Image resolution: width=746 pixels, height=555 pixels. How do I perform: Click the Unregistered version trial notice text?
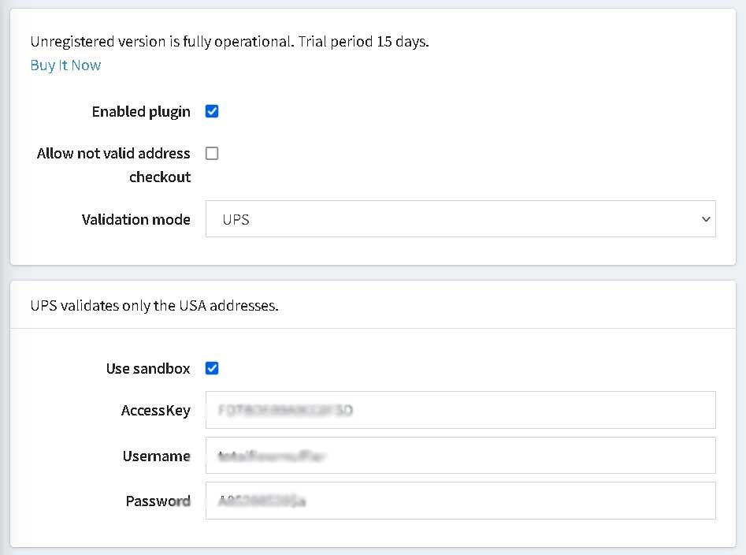click(x=230, y=42)
